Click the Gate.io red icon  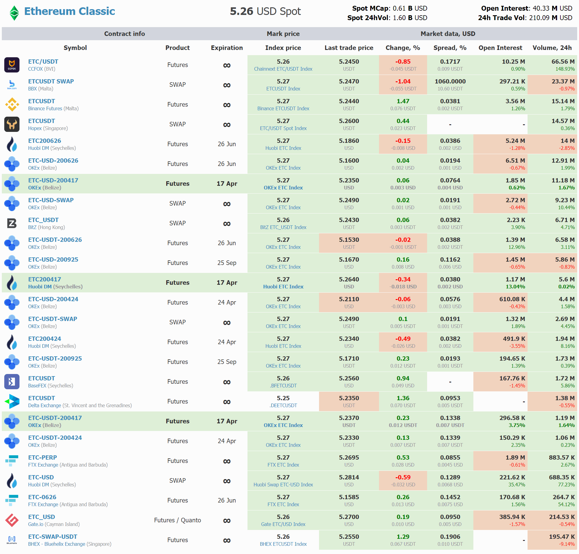12,520
